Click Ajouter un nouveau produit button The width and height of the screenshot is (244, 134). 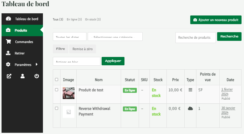click(x=216, y=20)
